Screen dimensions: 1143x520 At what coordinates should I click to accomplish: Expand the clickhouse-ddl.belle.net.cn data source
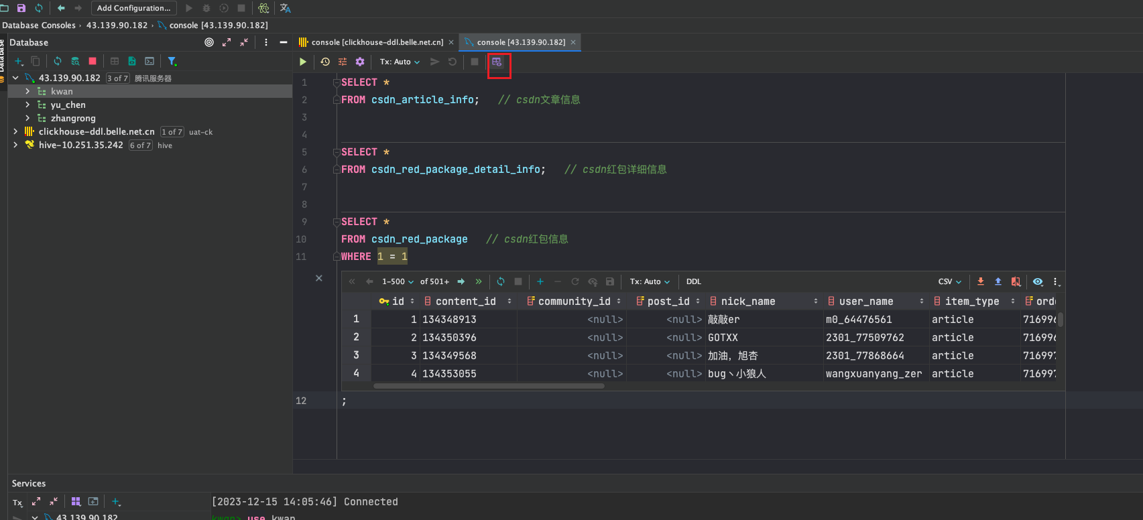click(15, 131)
